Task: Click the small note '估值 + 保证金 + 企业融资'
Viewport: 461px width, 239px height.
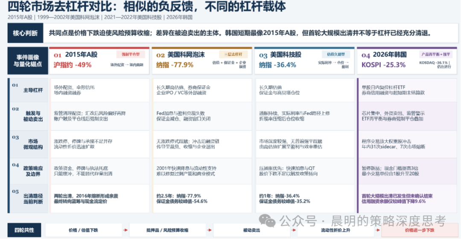Action: tap(229, 65)
